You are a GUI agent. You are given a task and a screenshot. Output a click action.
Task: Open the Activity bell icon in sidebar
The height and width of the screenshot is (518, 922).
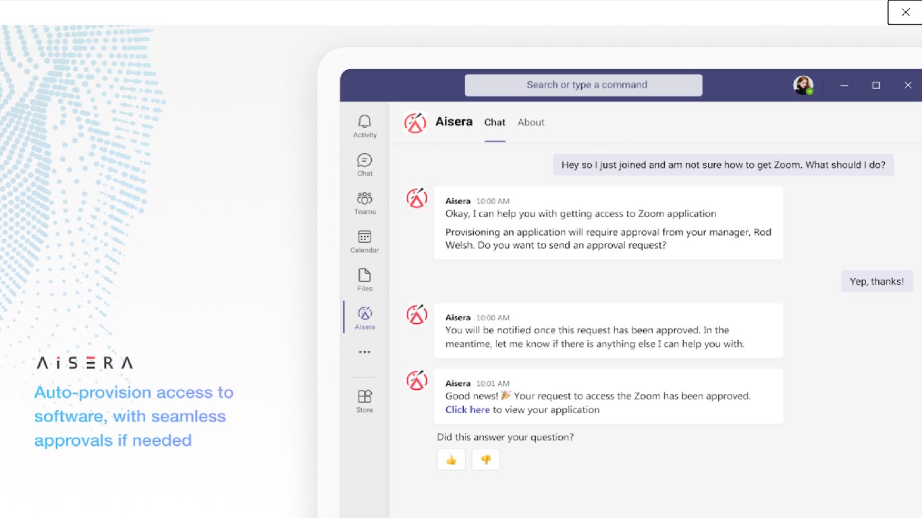tap(364, 126)
